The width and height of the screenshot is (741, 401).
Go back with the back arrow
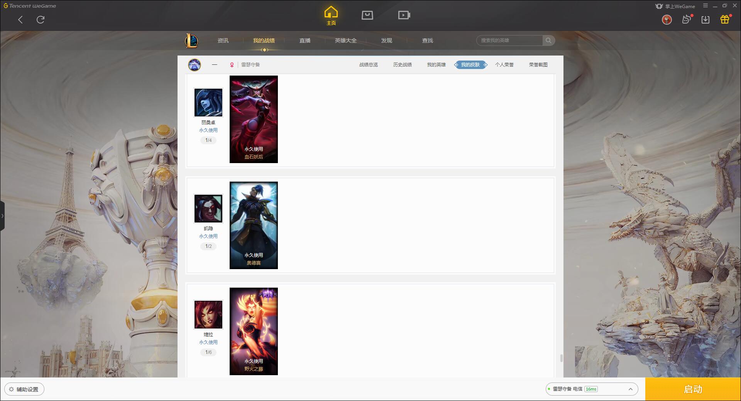pyautogui.click(x=20, y=20)
